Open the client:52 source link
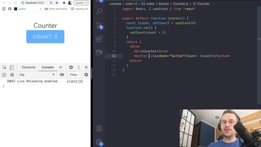This screenshot has width=261, height=147. (x=75, y=81)
